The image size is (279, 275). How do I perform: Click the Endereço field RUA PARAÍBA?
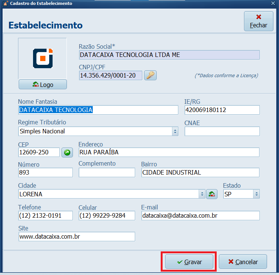pyautogui.click(x=169, y=152)
